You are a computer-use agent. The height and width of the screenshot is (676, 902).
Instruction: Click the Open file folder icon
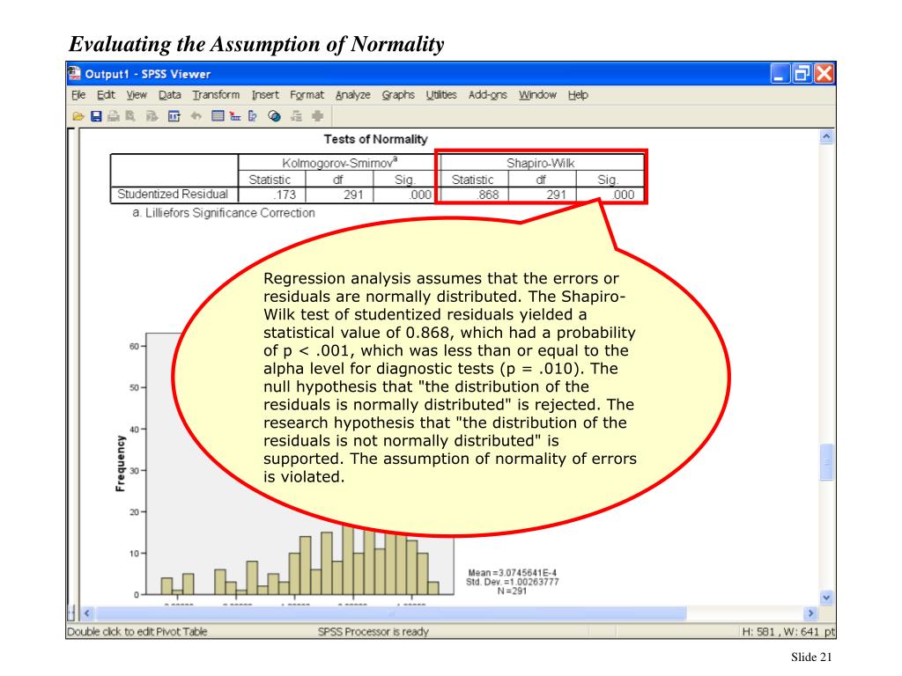pos(78,117)
